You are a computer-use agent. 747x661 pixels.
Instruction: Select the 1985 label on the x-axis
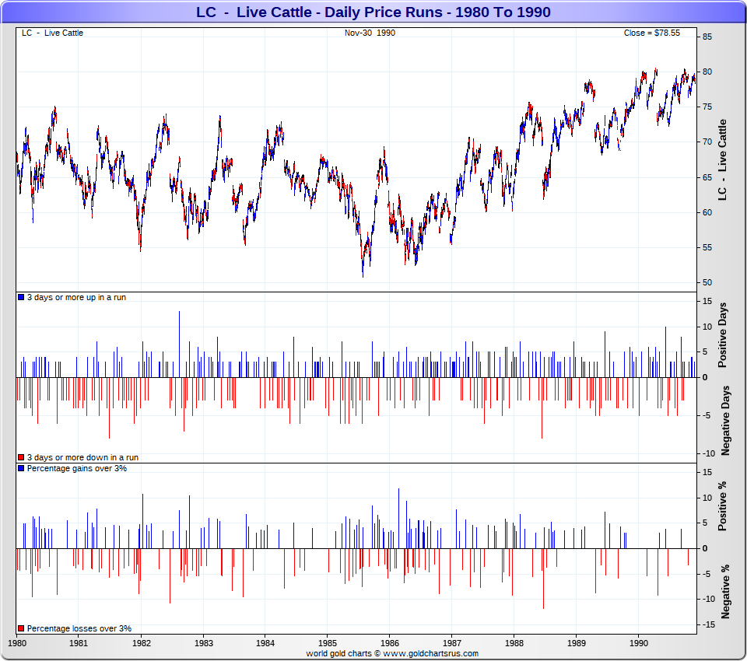[x=327, y=644]
